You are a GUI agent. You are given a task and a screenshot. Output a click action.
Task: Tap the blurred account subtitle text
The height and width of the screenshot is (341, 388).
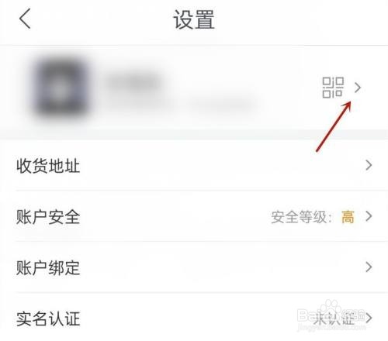[181, 105]
